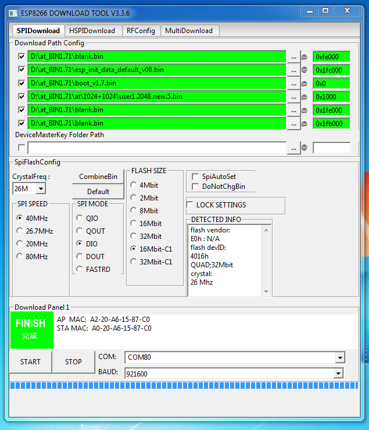Enable the SpiAutoSet checkbox
Viewport: 369px width, 430px height.
pyautogui.click(x=195, y=177)
